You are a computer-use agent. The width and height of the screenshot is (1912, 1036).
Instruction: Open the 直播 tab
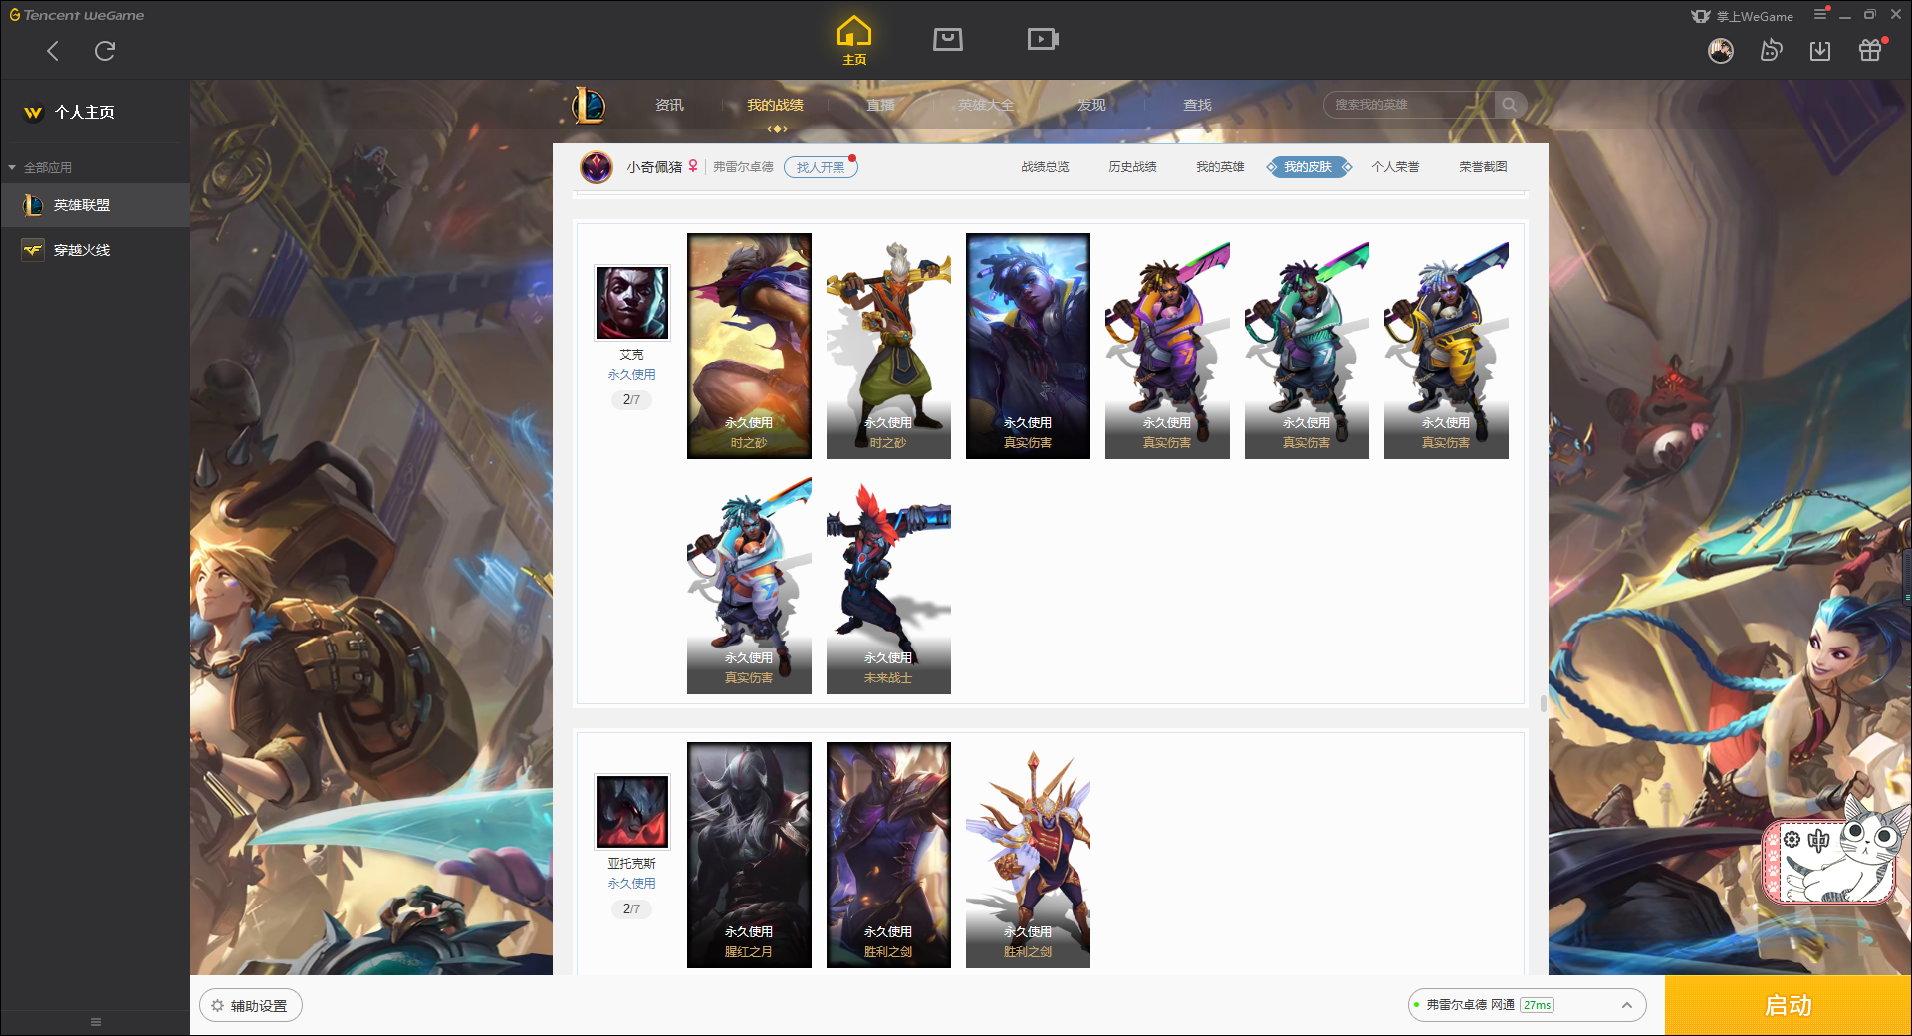[x=880, y=105]
